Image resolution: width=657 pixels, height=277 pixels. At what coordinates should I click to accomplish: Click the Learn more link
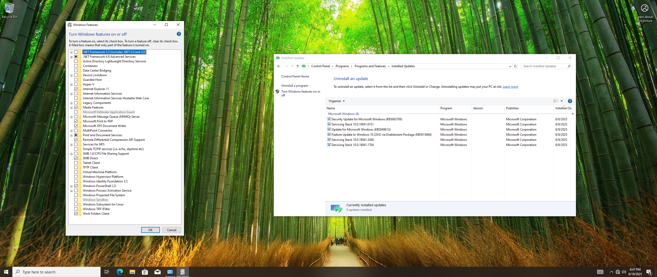[x=510, y=87]
